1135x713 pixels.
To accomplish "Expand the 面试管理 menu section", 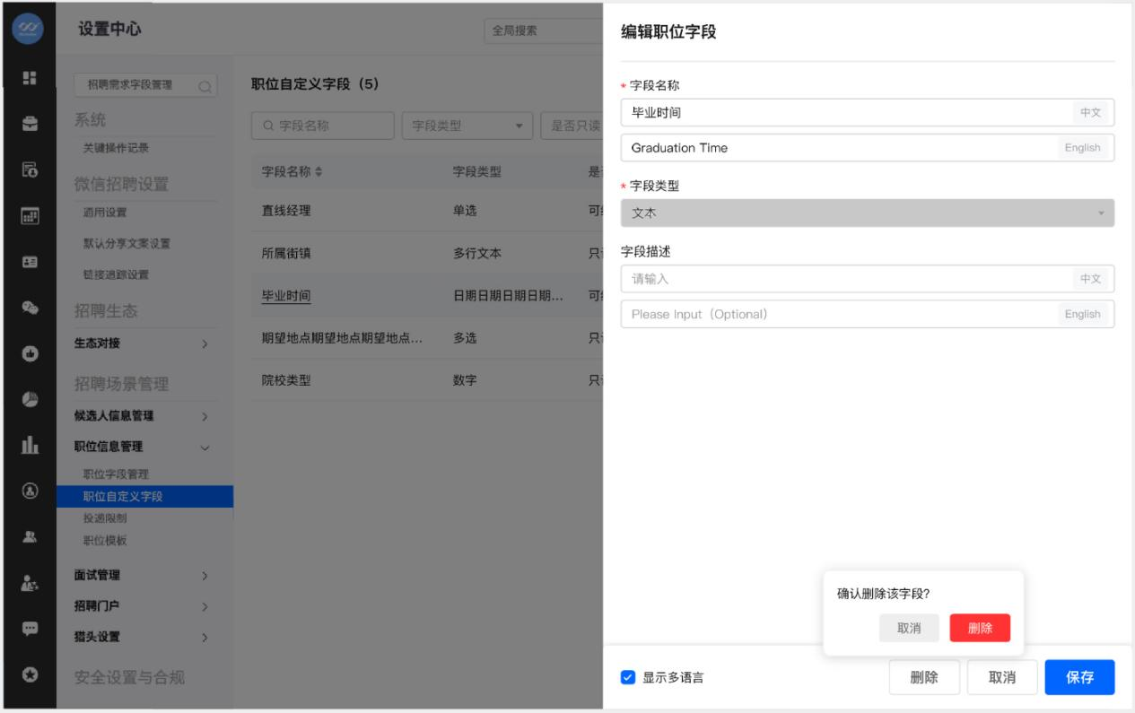I will point(144,576).
